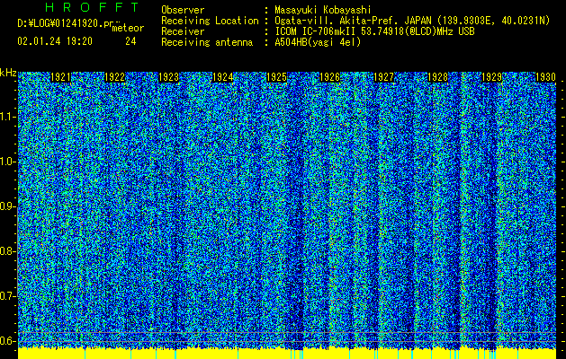566x359 pixels.
Task: Click the 1925 time marker
Action: click(x=276, y=77)
